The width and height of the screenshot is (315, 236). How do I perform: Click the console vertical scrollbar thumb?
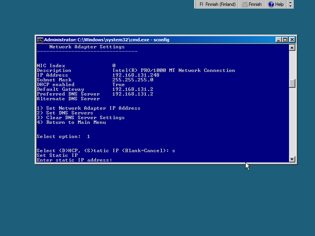point(292,83)
